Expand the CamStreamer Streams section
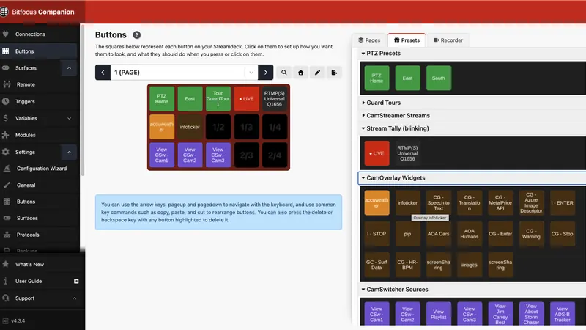This screenshot has height=330, width=586. coord(398,116)
